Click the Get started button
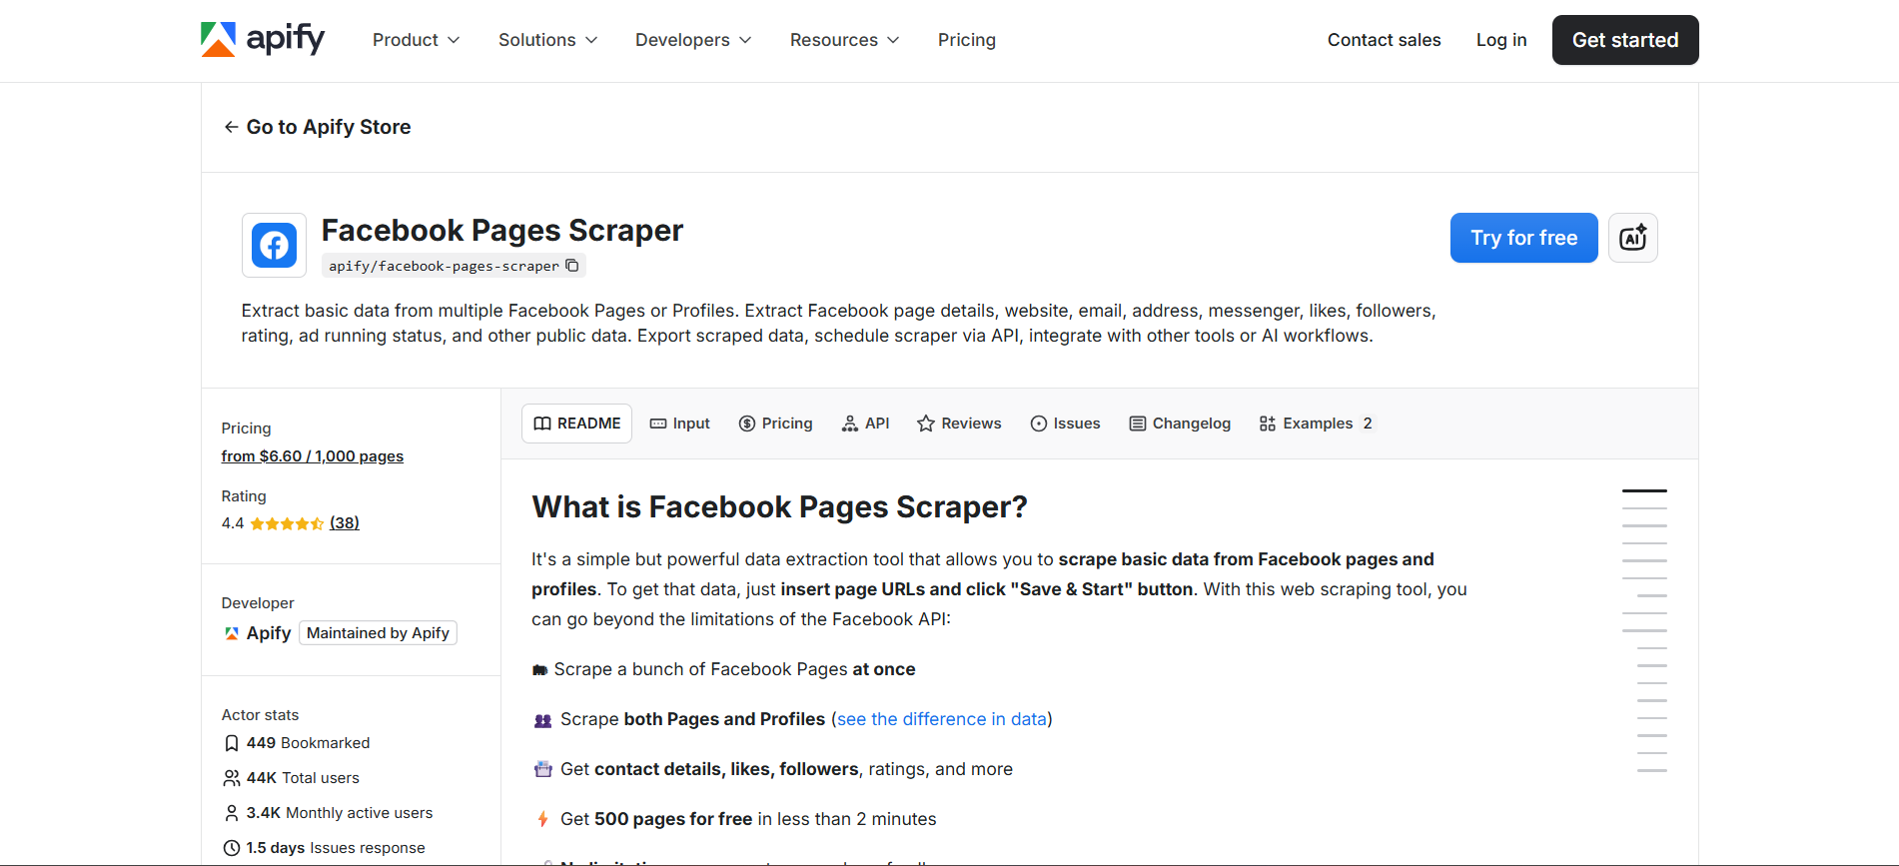 click(x=1625, y=40)
